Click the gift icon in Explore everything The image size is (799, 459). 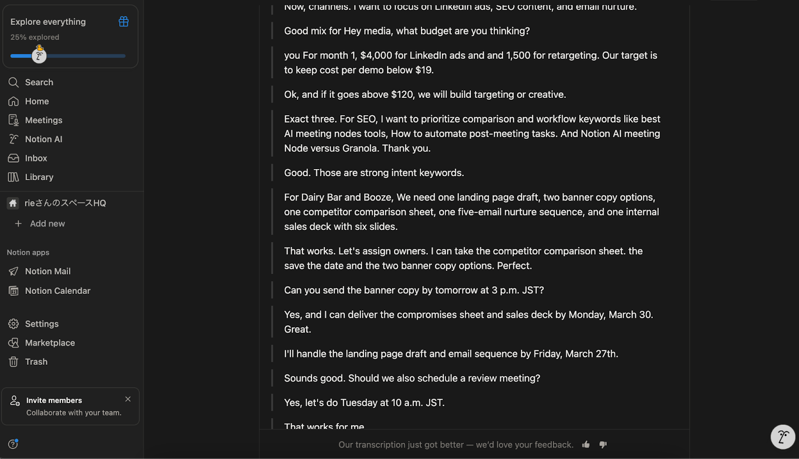point(123,21)
